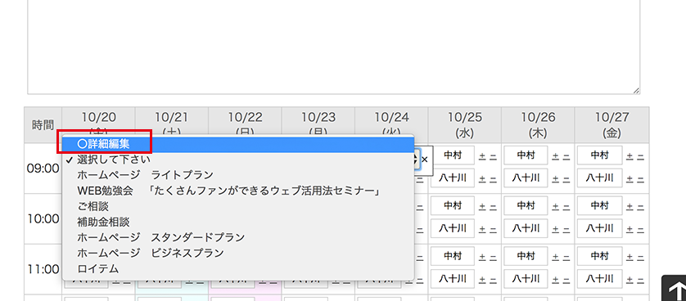686x301 pixels.
Task: Click ± beside 中村 at 09:00 on 10/27
Action: pos(630,156)
